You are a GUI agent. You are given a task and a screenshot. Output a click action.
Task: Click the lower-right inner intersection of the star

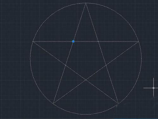(106, 66)
